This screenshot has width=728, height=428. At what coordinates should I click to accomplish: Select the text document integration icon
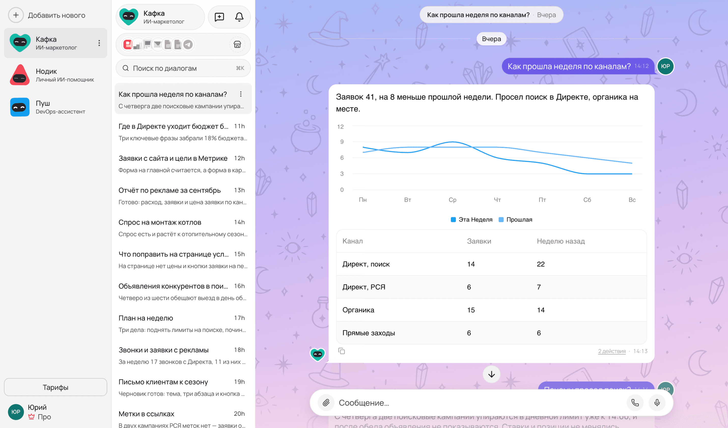178,45
